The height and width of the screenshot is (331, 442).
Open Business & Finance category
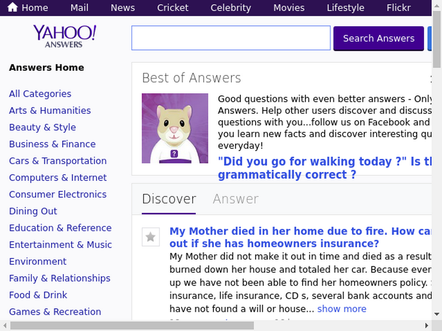[52, 144]
